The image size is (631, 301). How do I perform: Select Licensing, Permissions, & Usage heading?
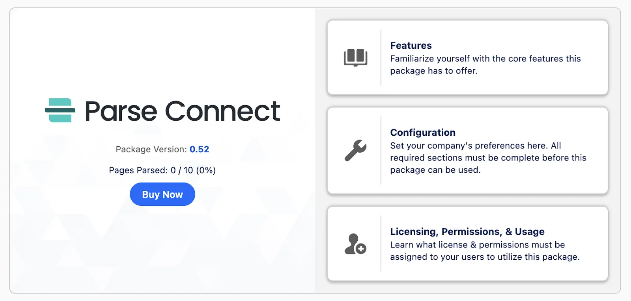467,232
